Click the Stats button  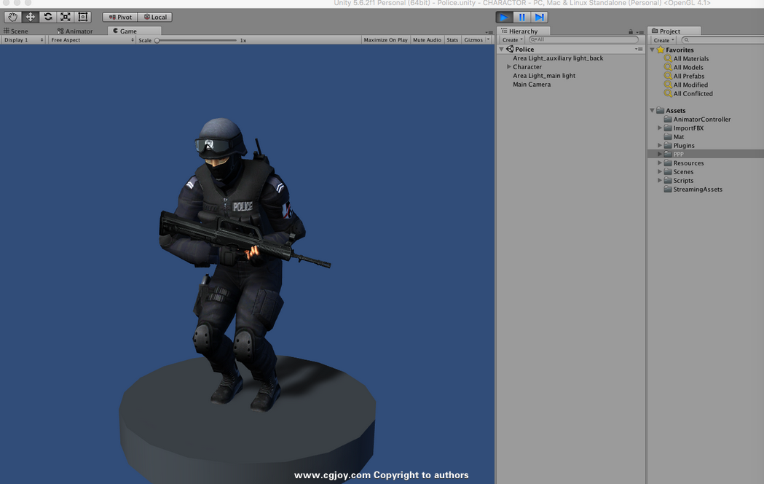coord(452,40)
